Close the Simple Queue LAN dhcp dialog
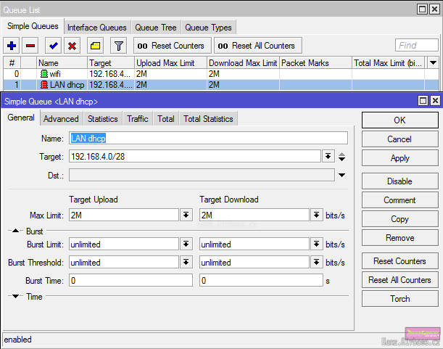The image size is (443, 349). 435,100
